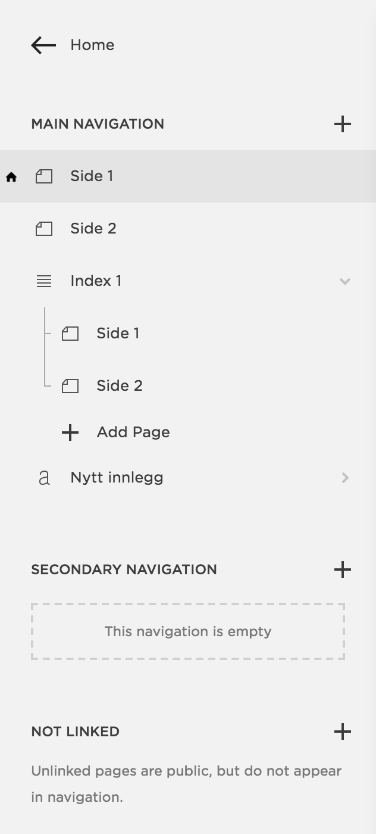Select top-level Side 2 page
The height and width of the screenshot is (834, 376).
coord(188,229)
